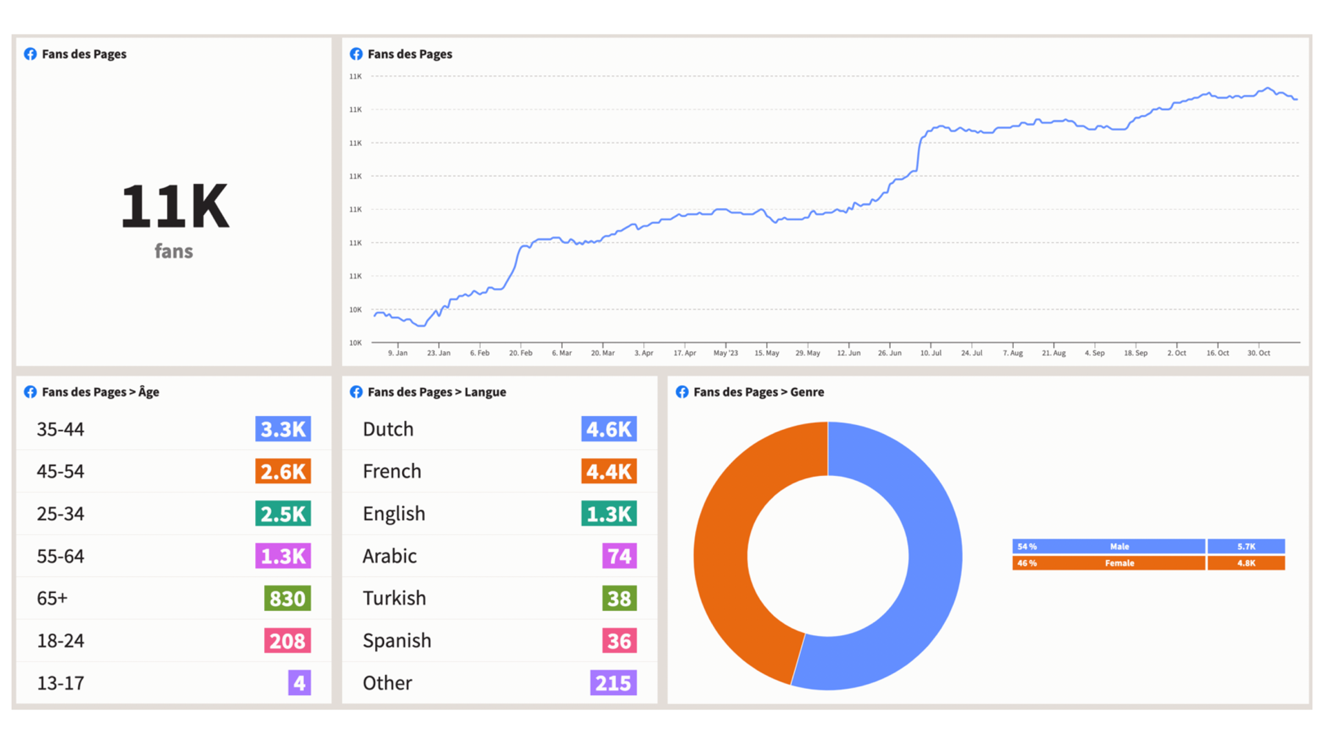This screenshot has width=1324, height=744.
Task: Click Facebook icon beside Fans des Pages > Âge
Action: click(x=30, y=392)
